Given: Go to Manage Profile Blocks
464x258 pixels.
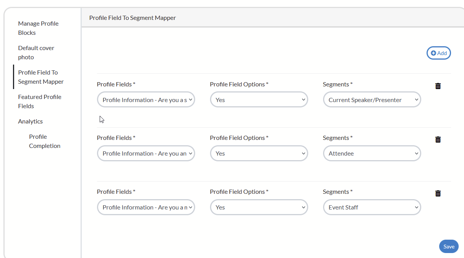Looking at the screenshot, I should 38,28.
